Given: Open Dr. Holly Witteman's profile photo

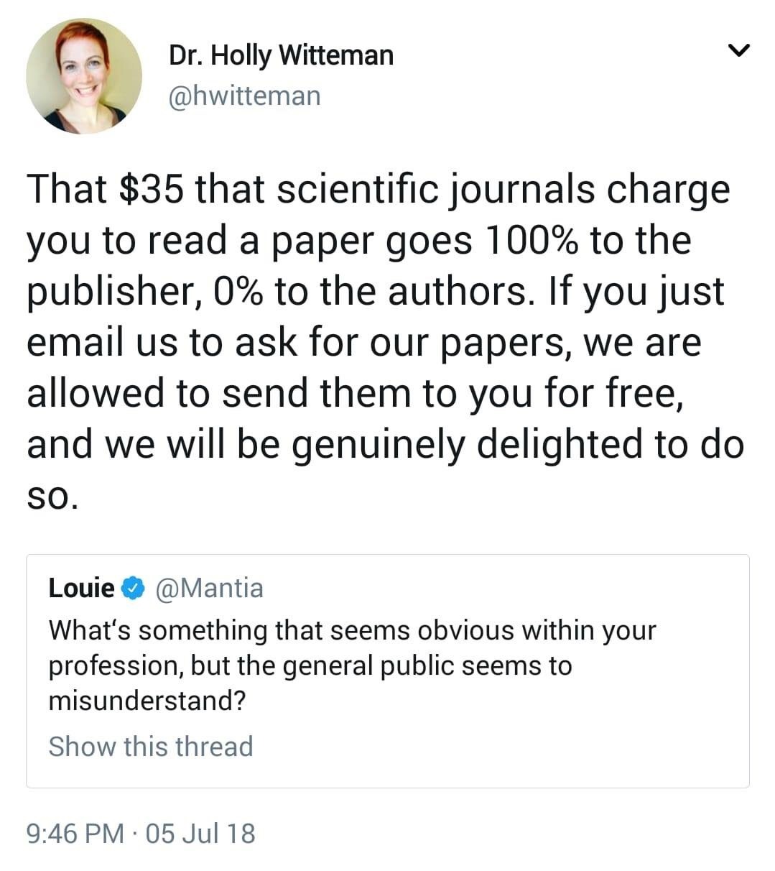Looking at the screenshot, I should coord(83,76).
